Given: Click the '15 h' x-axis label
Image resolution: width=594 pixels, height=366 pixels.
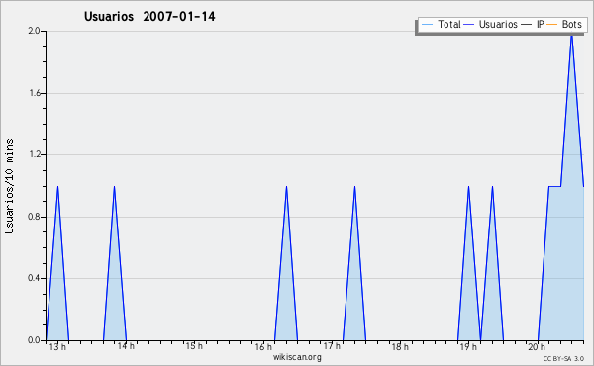Looking at the screenshot, I should pyautogui.click(x=194, y=346).
